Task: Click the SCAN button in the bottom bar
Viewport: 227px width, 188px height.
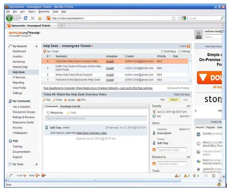Action: click(21, 176)
